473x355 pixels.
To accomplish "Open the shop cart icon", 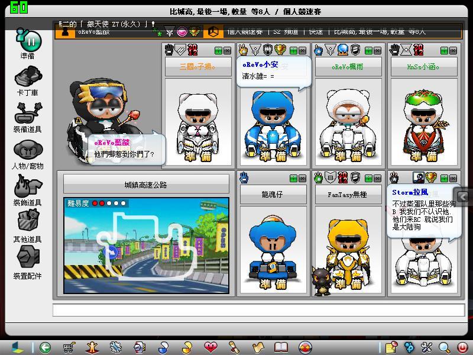I will tap(69, 348).
